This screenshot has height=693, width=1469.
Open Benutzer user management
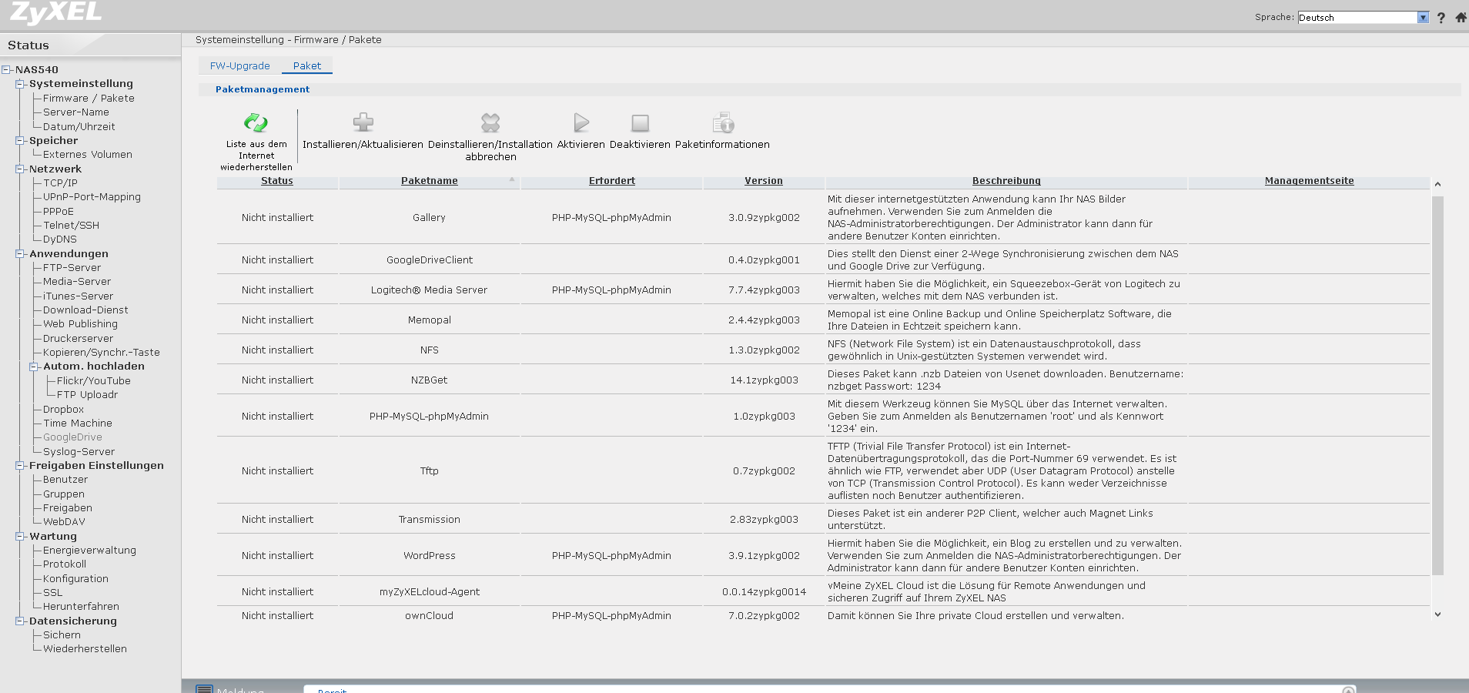click(x=65, y=479)
